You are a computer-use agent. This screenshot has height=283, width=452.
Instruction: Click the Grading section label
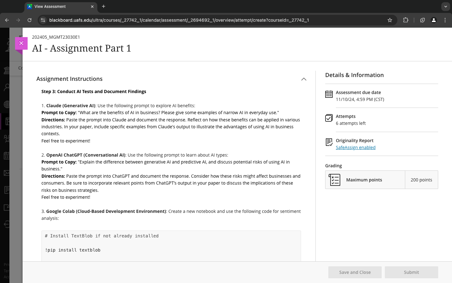pos(333,166)
